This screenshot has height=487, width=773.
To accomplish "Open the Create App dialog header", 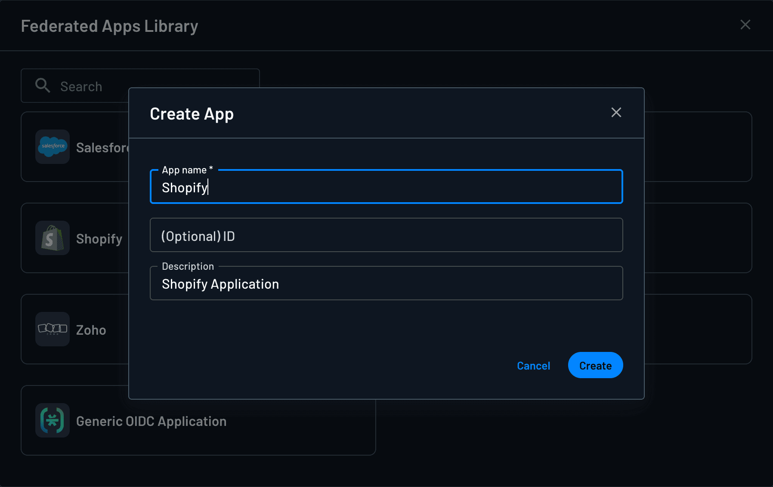I will (192, 114).
